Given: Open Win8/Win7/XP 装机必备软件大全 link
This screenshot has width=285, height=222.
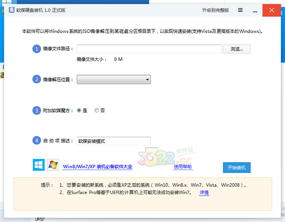Looking at the screenshot, I should [97, 166].
